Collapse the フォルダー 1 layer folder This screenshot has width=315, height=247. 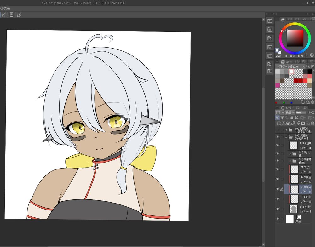pyautogui.click(x=286, y=137)
